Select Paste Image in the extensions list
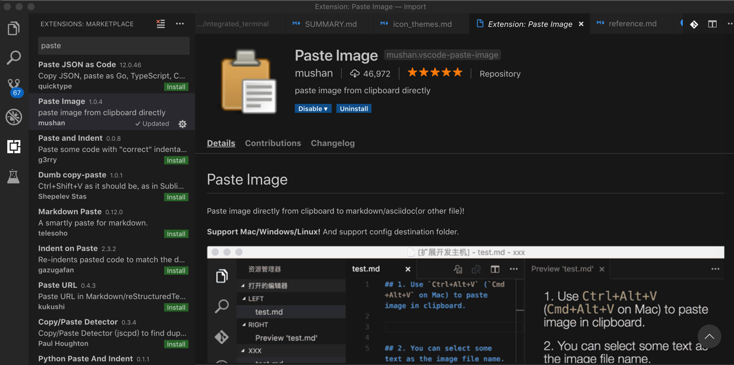The width and height of the screenshot is (734, 365). (x=112, y=112)
